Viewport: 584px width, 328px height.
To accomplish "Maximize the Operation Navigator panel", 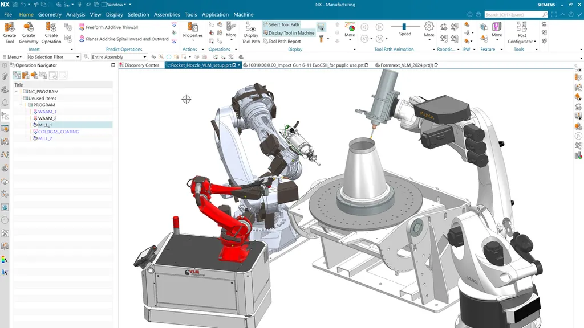I will click(x=113, y=65).
